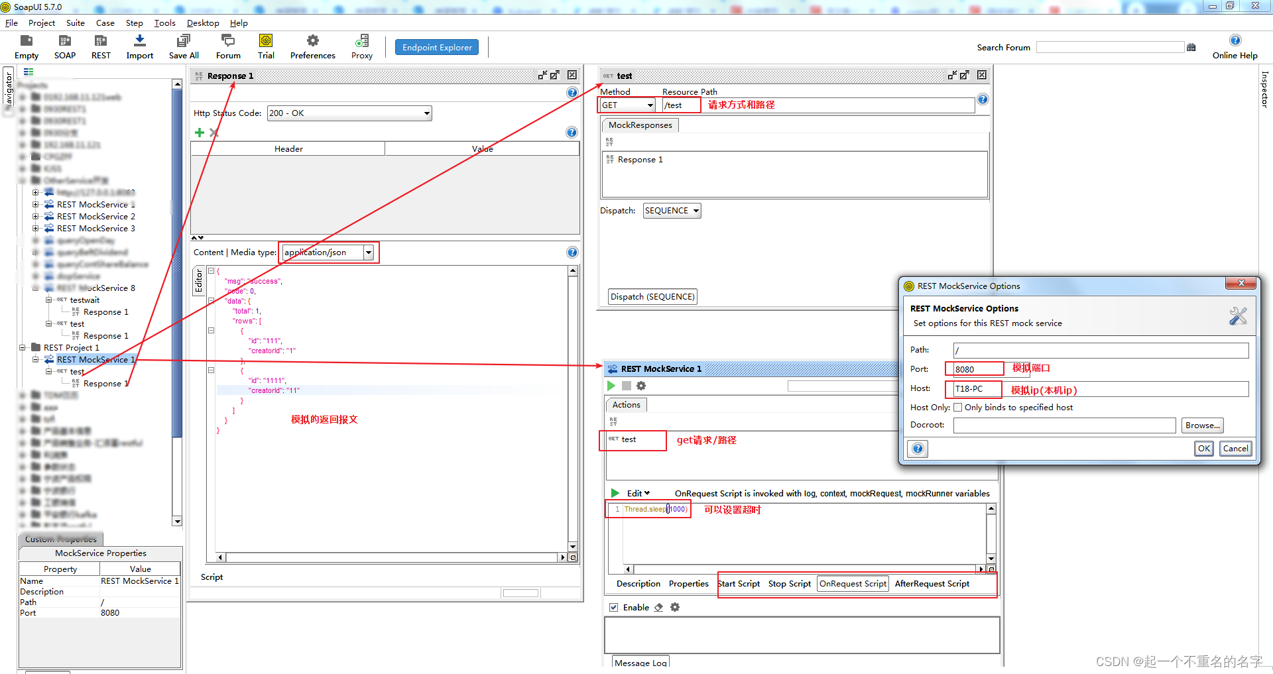Open Online Help icon
Viewport: 1273px width, 674px height.
[x=1235, y=40]
